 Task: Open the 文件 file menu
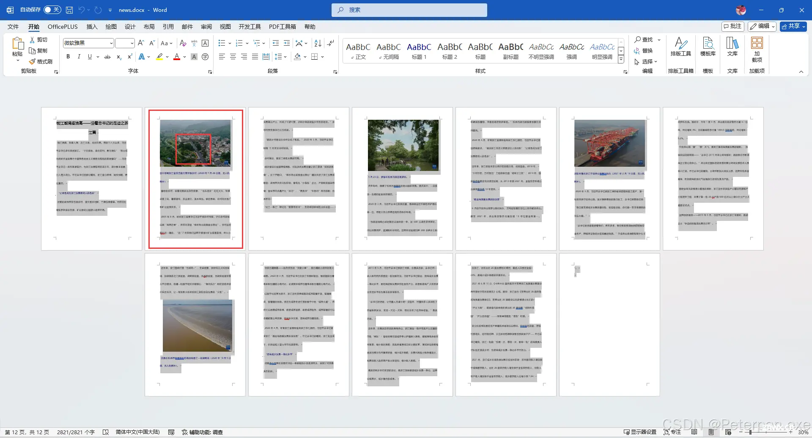pos(13,27)
